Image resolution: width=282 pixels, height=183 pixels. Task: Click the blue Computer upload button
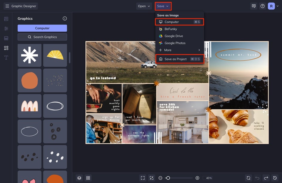(42, 28)
